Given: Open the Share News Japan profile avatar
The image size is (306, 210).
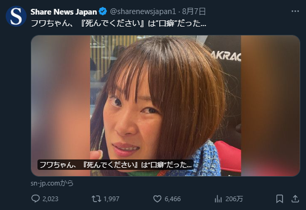Looking at the screenshot, I should tap(16, 16).
